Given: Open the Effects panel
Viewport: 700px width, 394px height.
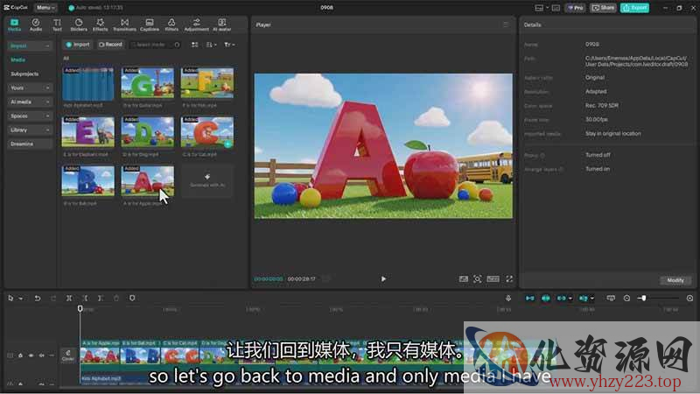Looking at the screenshot, I should (x=101, y=25).
